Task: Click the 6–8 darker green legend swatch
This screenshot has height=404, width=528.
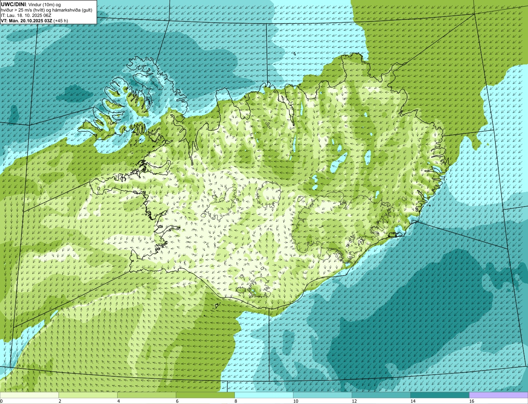Action: point(205,395)
